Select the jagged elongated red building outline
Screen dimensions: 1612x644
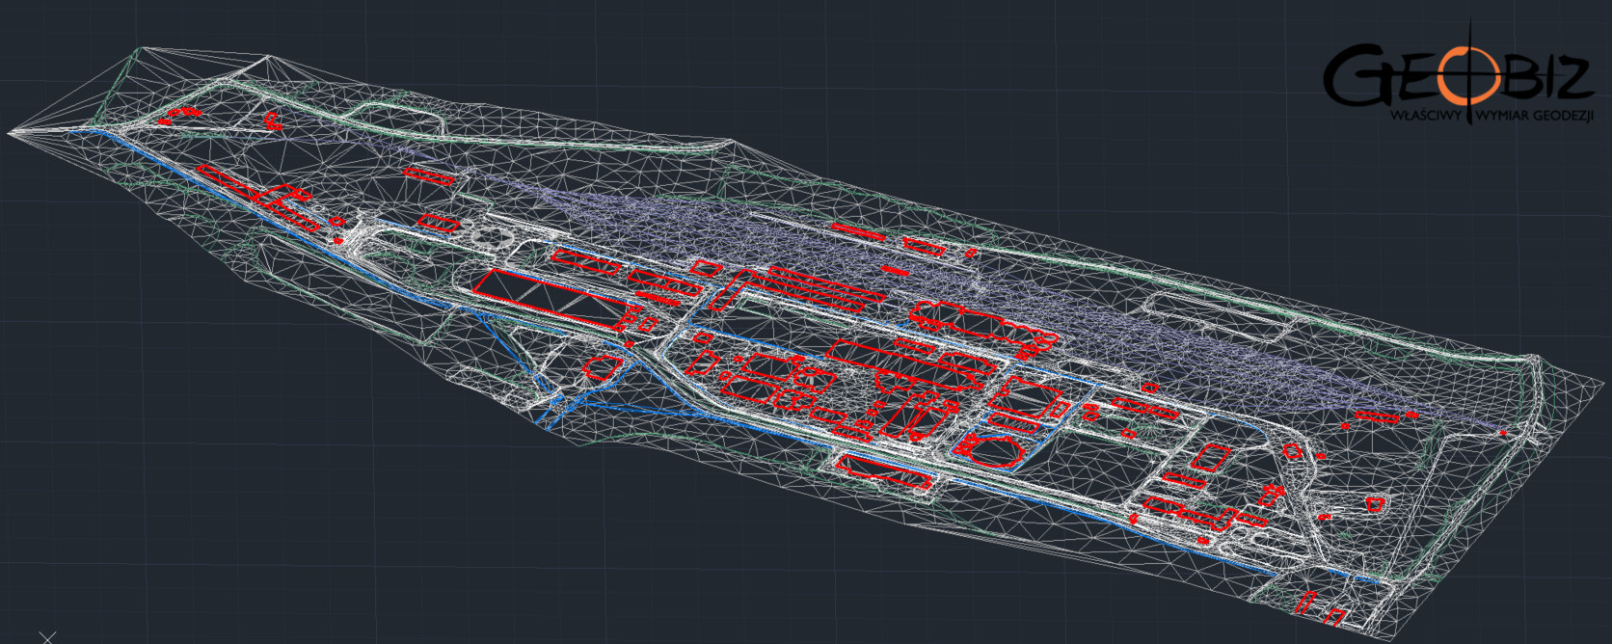point(983,326)
